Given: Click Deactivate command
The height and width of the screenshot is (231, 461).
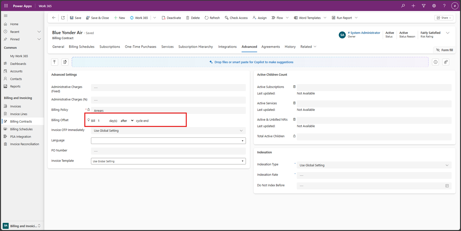Looking at the screenshot, I should pyautogui.click(x=171, y=18).
